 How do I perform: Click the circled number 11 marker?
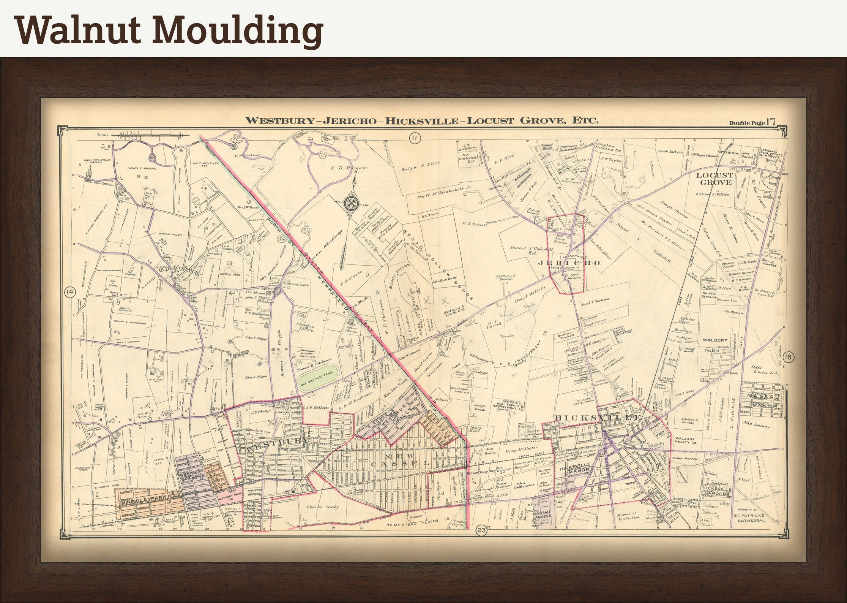tap(415, 138)
